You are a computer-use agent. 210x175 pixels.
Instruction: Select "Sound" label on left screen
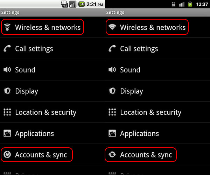(25, 70)
